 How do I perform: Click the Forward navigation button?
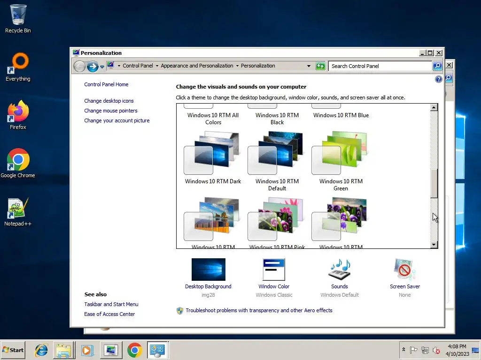(93, 66)
